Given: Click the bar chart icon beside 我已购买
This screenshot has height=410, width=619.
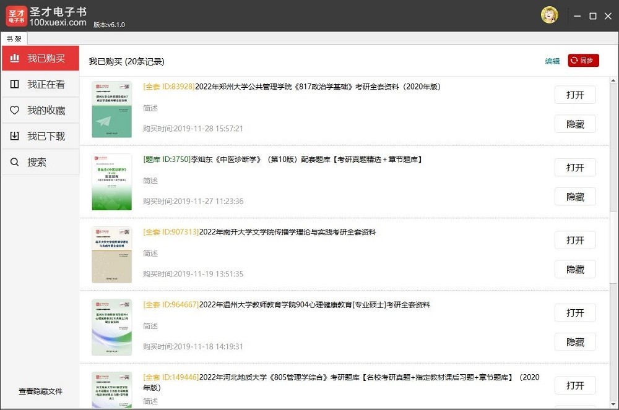Looking at the screenshot, I should tap(15, 59).
